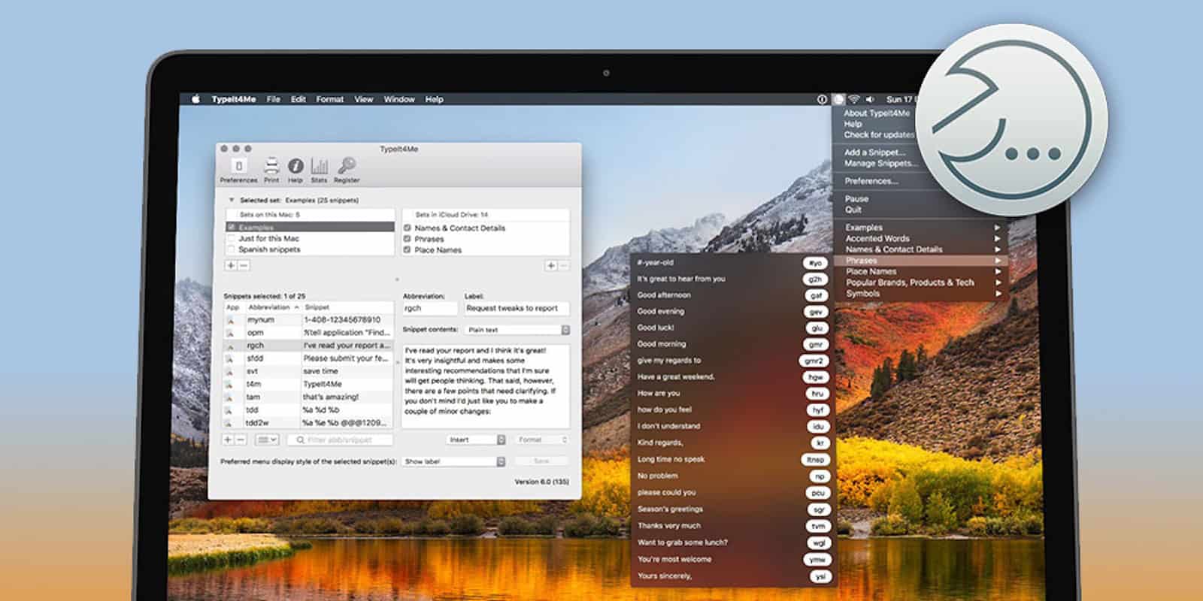Select Pause in the status menu
The image size is (1203, 601).
(x=856, y=199)
